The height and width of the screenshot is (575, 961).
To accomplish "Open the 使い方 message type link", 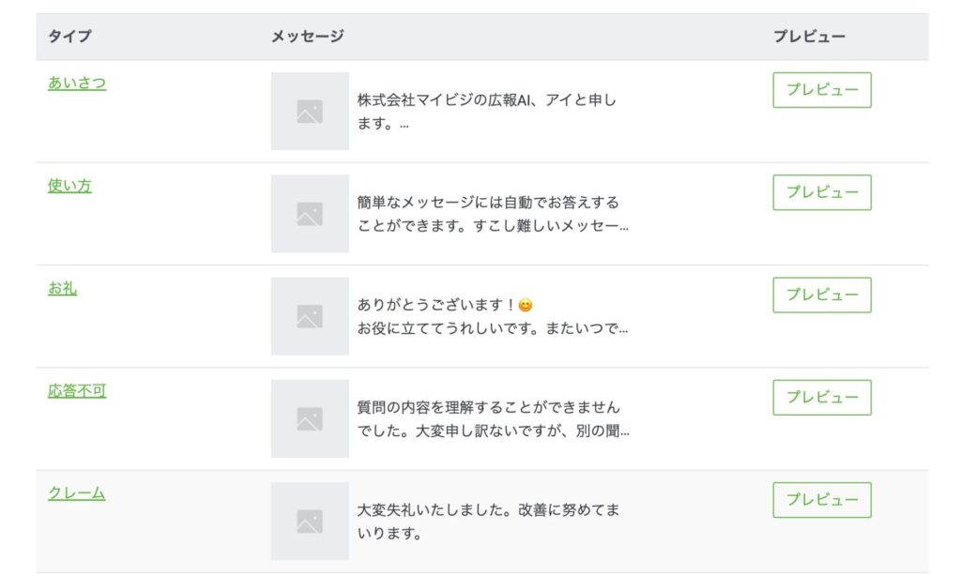I will [x=69, y=186].
